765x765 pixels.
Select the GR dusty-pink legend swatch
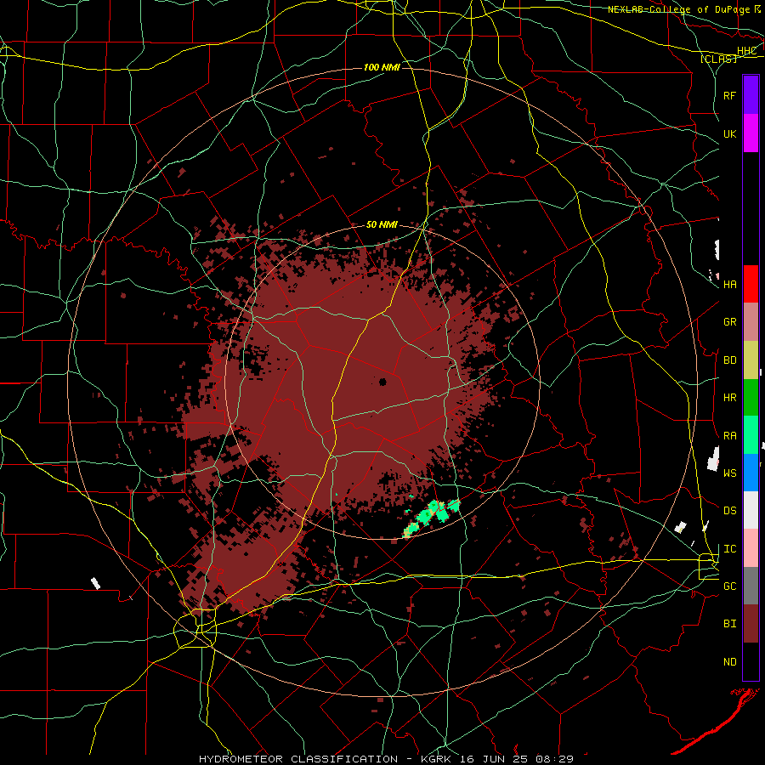point(751,322)
